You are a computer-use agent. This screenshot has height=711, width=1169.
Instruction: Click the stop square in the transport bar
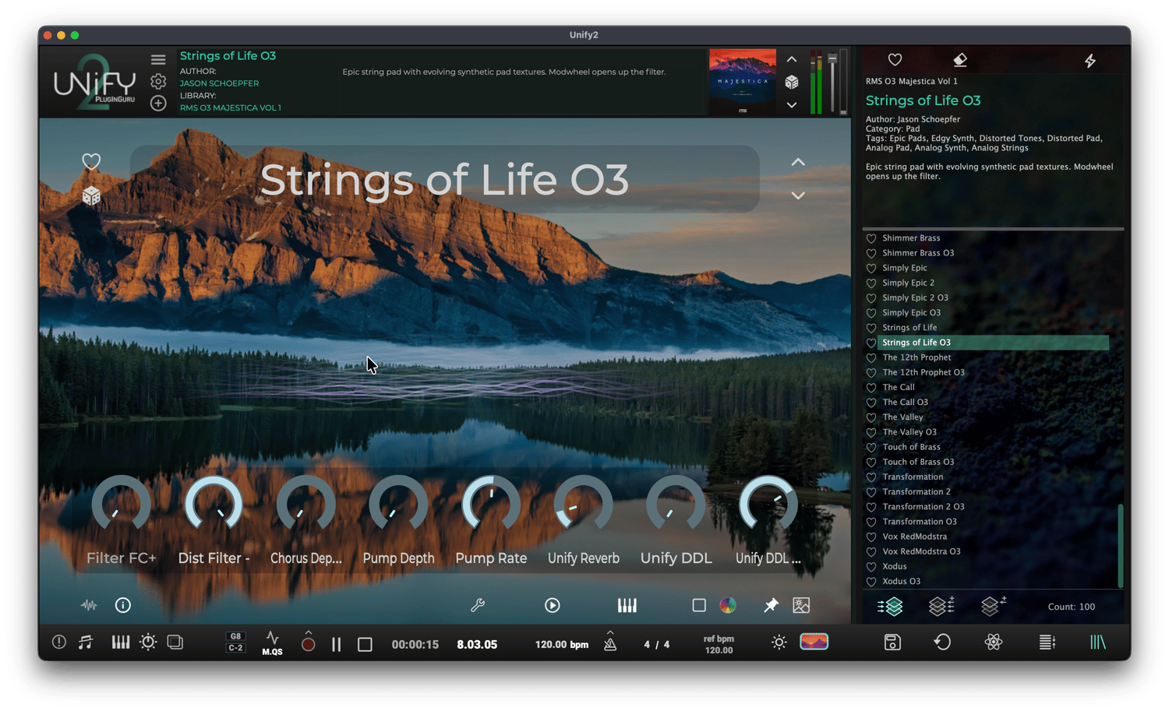pyautogui.click(x=365, y=645)
